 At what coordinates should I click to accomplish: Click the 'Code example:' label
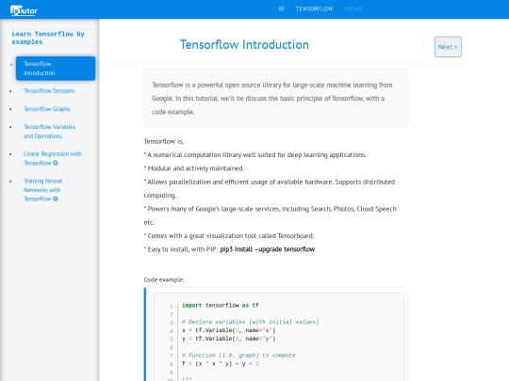point(164,279)
